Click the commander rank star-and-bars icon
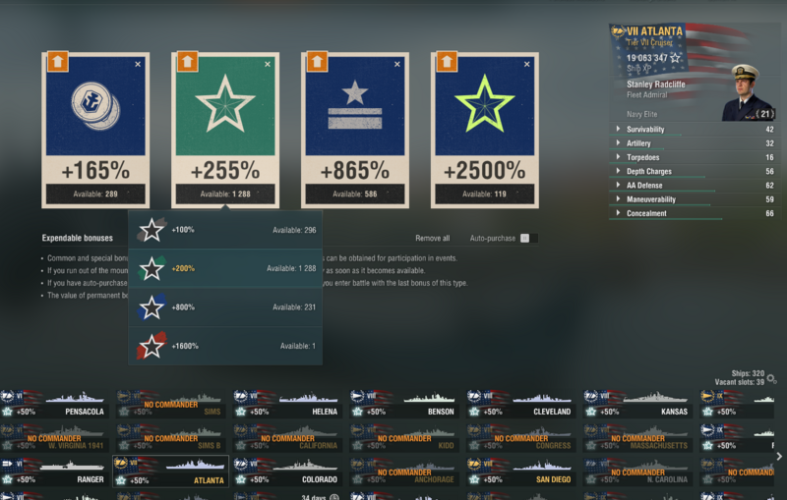787x500 pixels. point(355,104)
